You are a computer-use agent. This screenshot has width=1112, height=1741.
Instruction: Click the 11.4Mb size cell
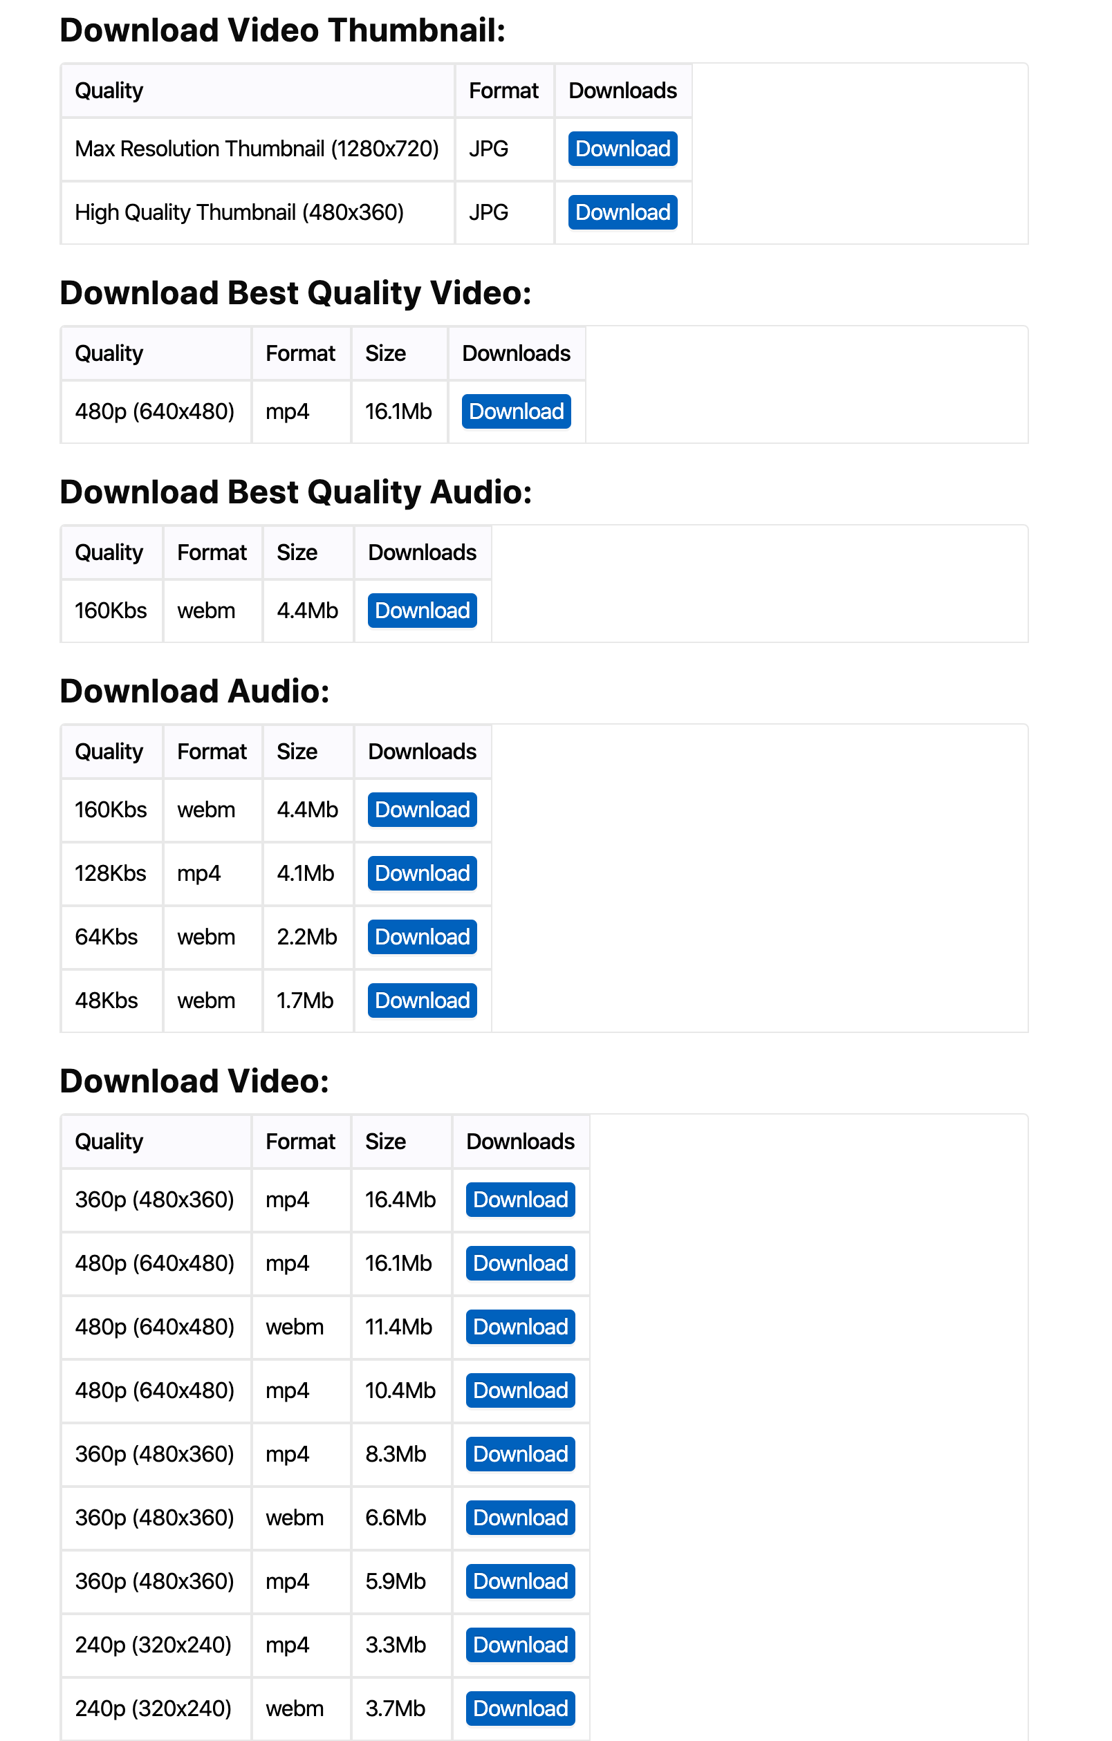tap(401, 1327)
